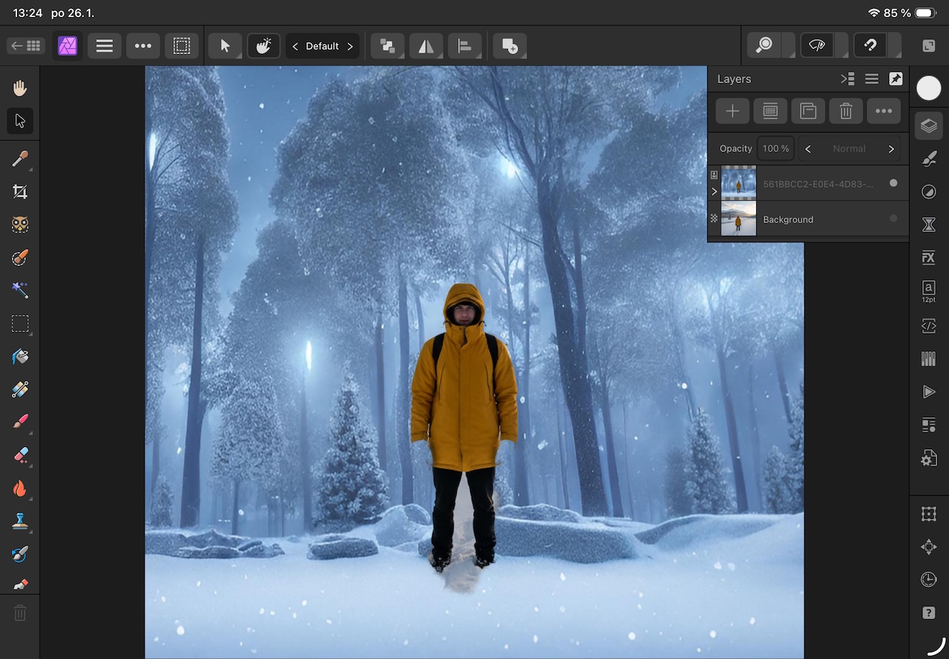Go to previous Default preset arrow
This screenshot has width=949, height=659.
(x=295, y=46)
